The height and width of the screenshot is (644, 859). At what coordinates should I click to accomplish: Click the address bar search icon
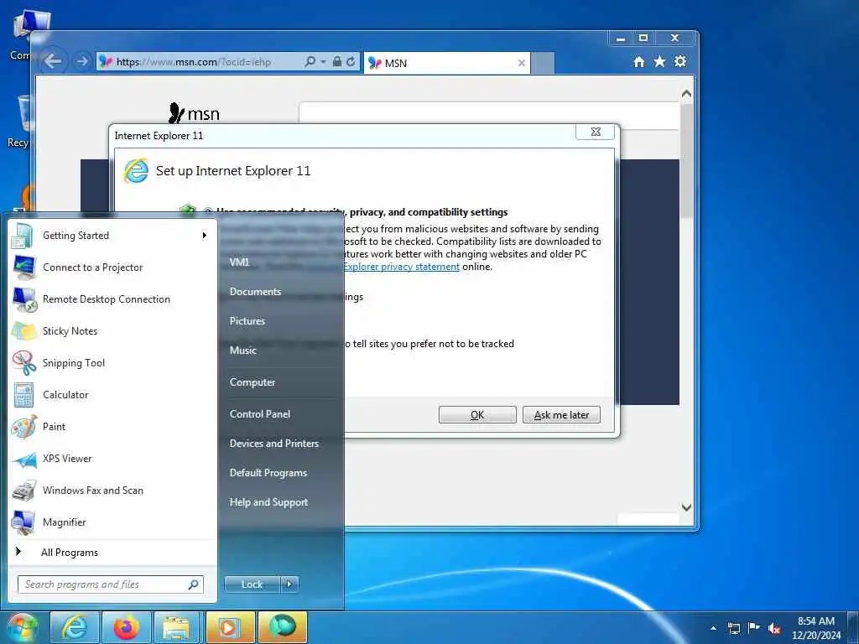310,61
